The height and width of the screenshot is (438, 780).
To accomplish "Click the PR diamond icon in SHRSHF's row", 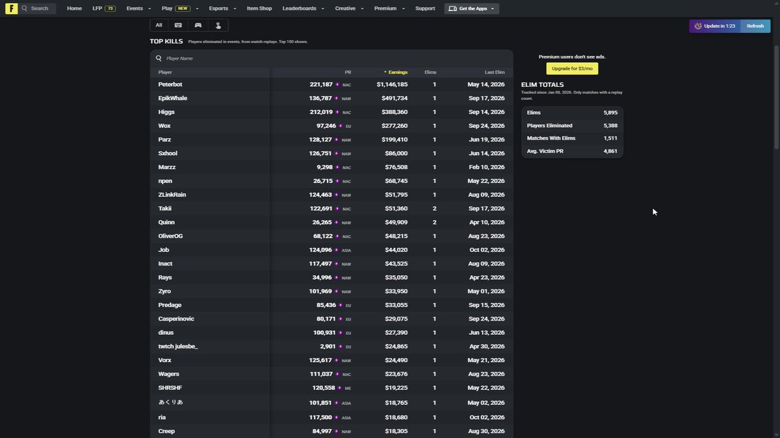I will 339,388.
